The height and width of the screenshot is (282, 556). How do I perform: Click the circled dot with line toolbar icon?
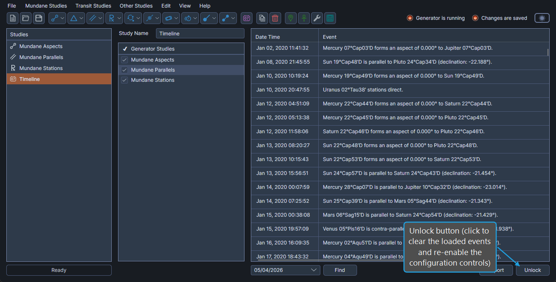point(149,18)
